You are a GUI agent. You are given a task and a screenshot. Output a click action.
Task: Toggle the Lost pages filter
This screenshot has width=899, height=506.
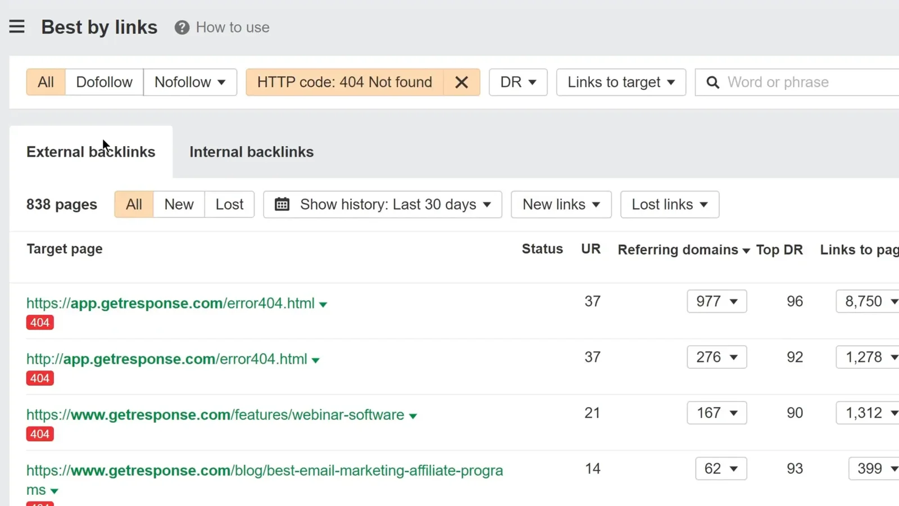click(229, 204)
